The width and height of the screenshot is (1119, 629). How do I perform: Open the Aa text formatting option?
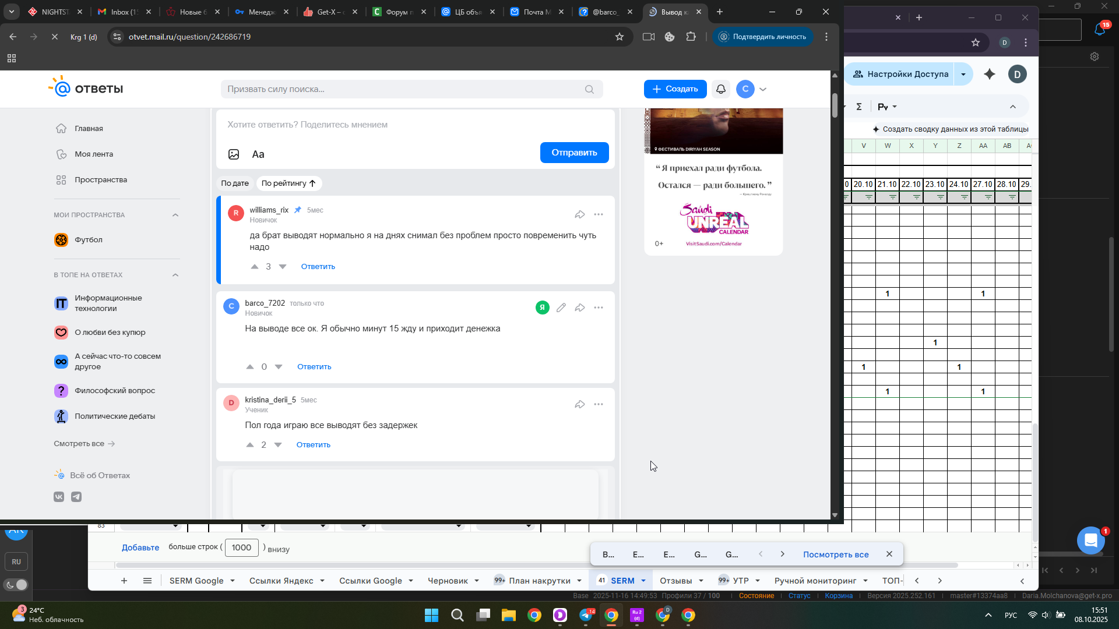[258, 154]
